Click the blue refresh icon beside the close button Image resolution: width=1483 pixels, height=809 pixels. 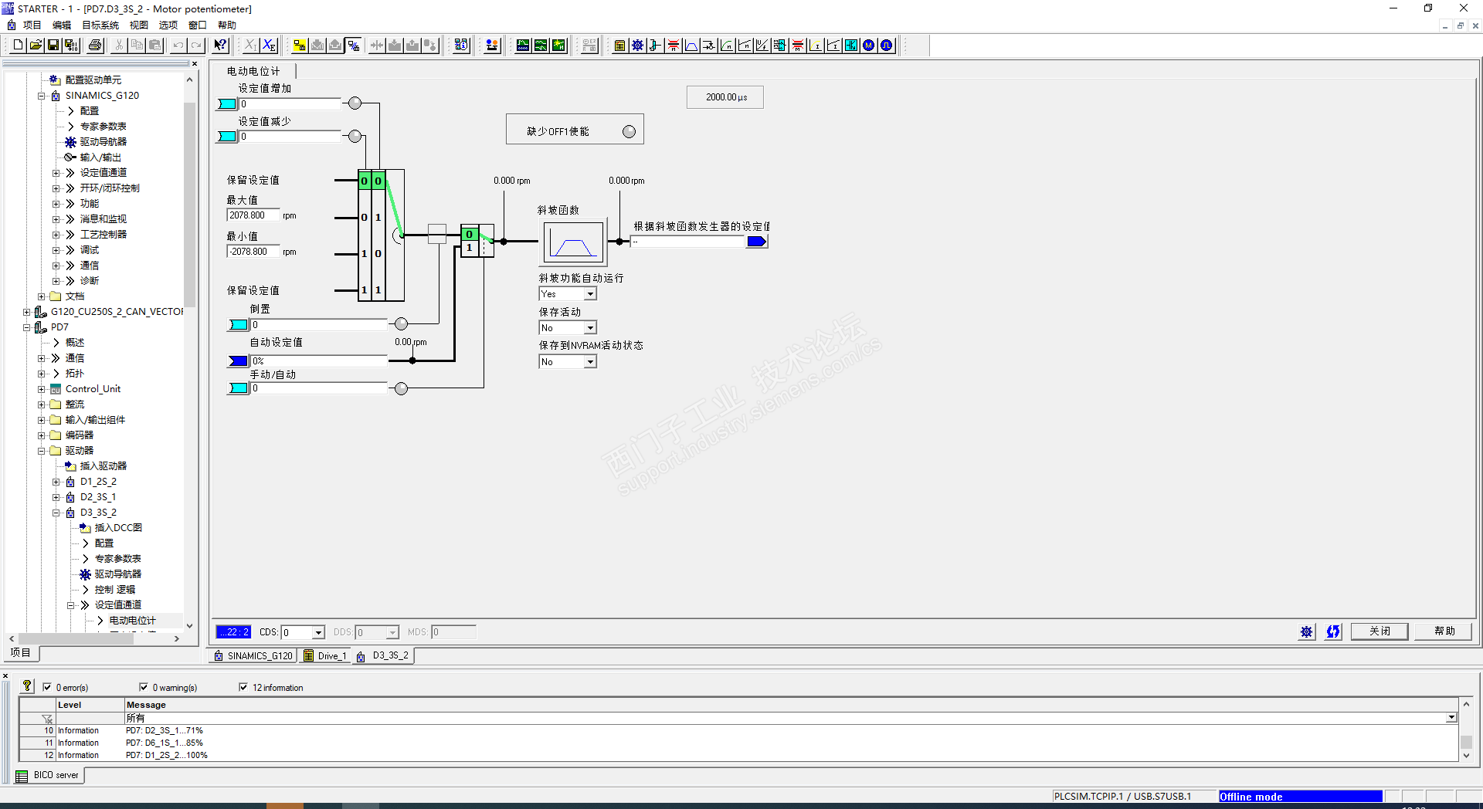point(1333,631)
